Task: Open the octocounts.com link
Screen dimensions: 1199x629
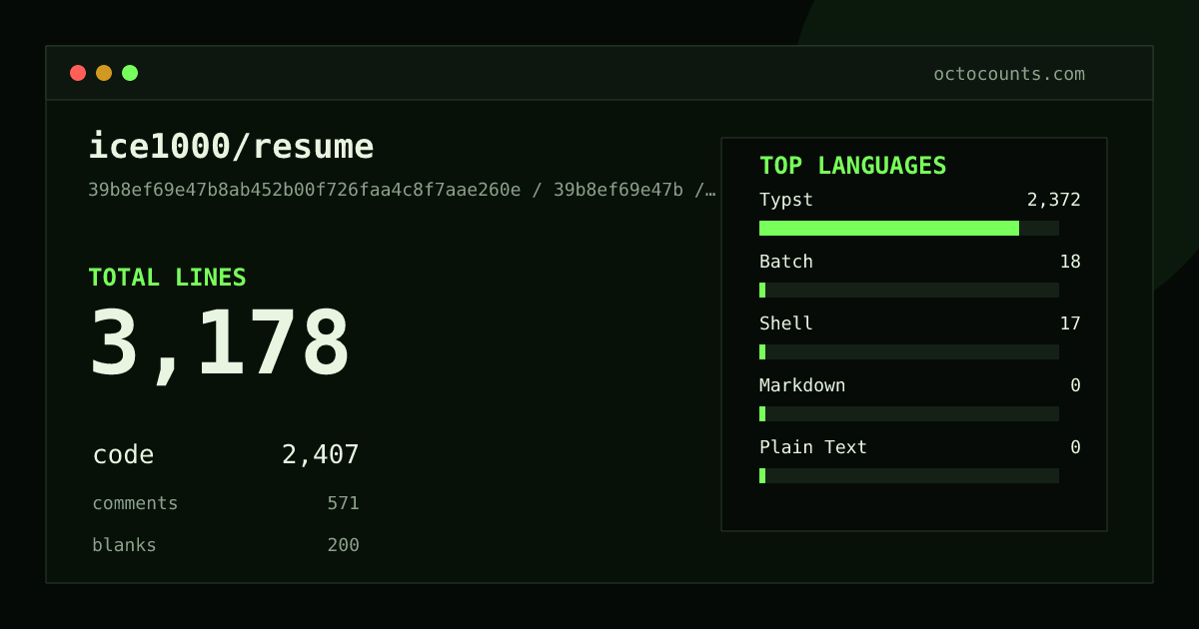Action: pyautogui.click(x=1009, y=74)
